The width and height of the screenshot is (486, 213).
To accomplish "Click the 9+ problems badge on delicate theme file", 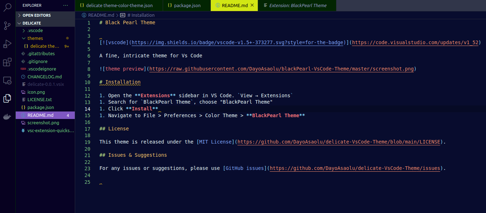I will pyautogui.click(x=67, y=46).
